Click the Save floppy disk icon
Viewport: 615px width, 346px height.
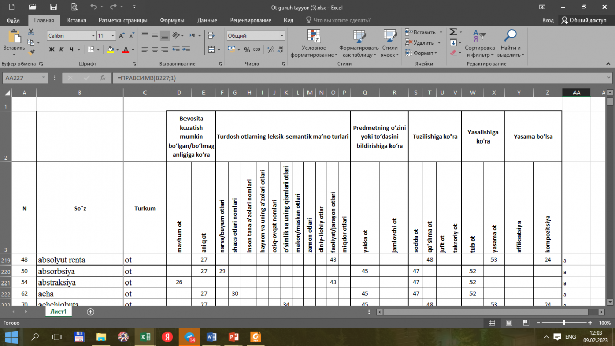53,7
